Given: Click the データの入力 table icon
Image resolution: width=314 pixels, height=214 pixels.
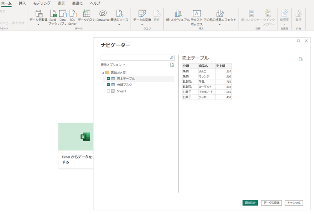Looking at the screenshot, I should (87, 14).
